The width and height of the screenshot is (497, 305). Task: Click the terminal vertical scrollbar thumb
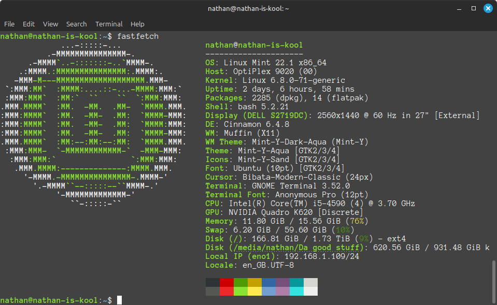(x=494, y=282)
